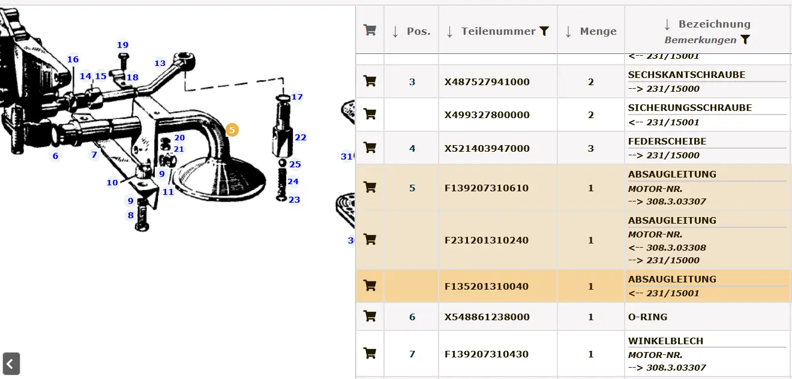Viewport: 792px width, 379px height.
Task: Click cart icon for SICHERUNGSSCHRAUBE row
Action: pyautogui.click(x=370, y=114)
